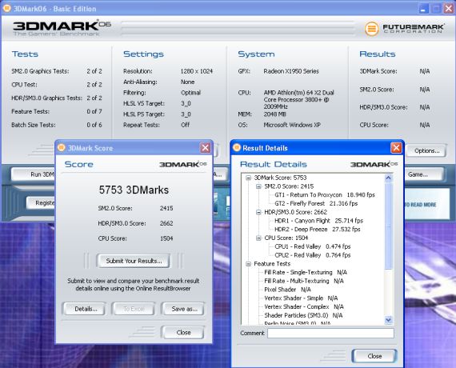This screenshot has width=456, height=368.
Task: Click Close in the 3DMark Score dialog
Action: 183,333
